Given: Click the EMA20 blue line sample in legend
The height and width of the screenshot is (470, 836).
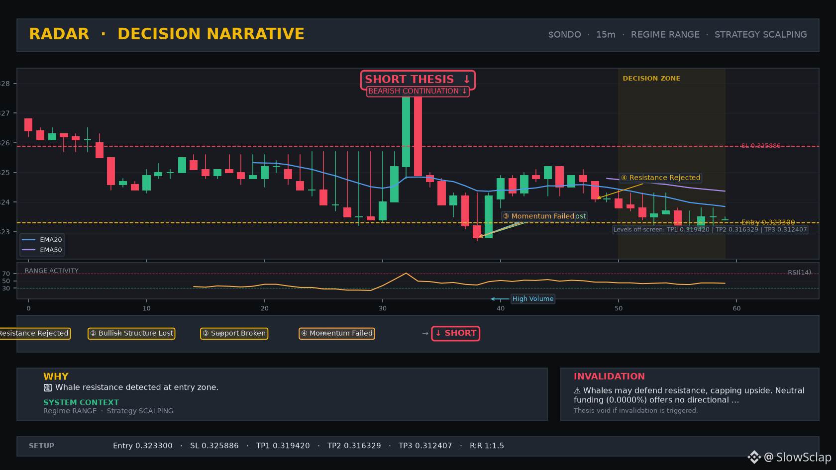Looking at the screenshot, I should 29,240.
